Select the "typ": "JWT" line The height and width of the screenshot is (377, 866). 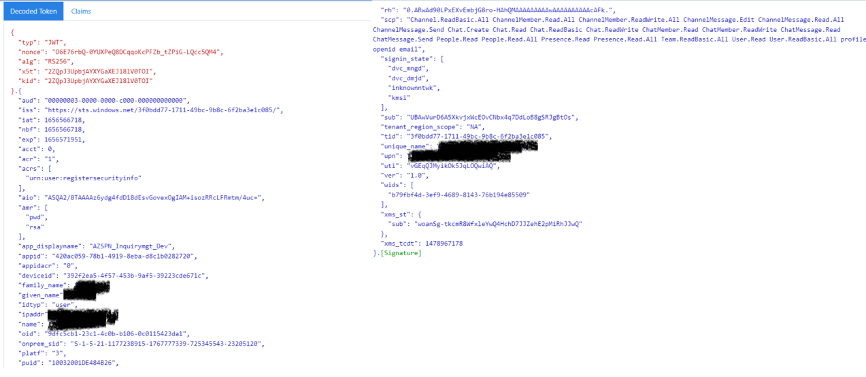point(42,42)
